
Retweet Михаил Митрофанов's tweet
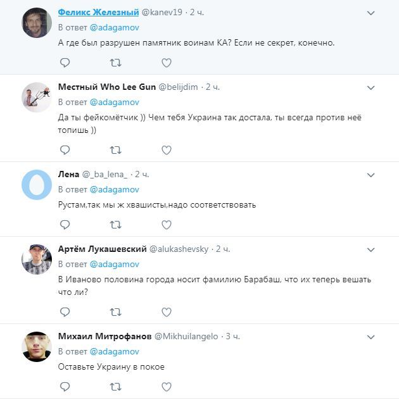point(115,387)
